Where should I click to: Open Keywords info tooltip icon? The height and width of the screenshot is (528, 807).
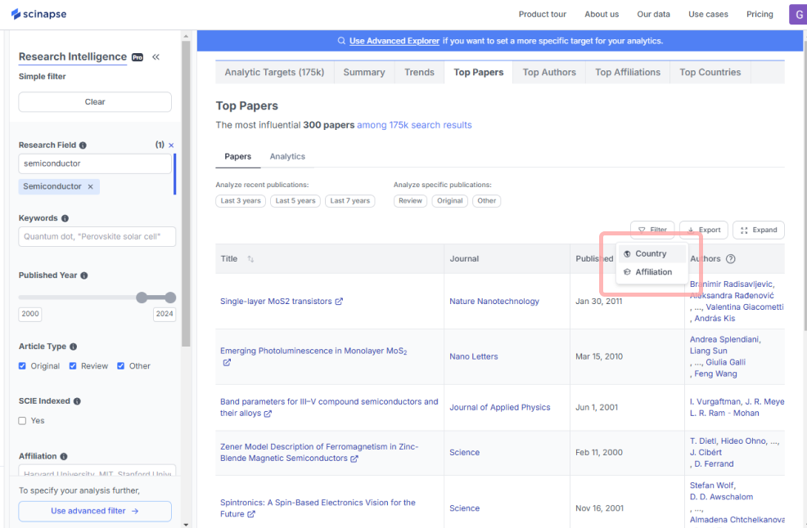click(65, 218)
